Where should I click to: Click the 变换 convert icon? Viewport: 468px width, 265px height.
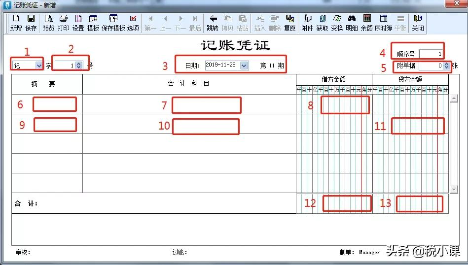tap(337, 23)
